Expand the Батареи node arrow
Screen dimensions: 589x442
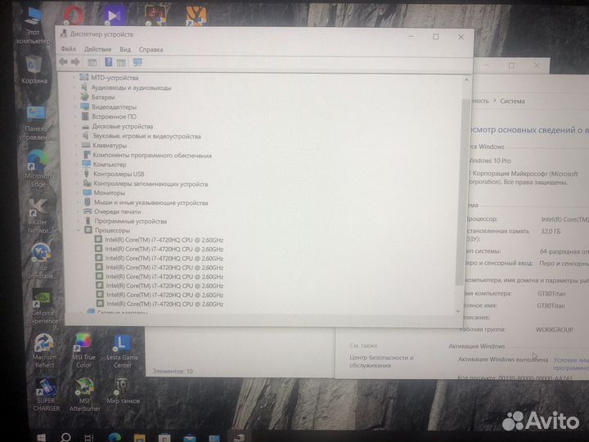pyautogui.click(x=74, y=97)
